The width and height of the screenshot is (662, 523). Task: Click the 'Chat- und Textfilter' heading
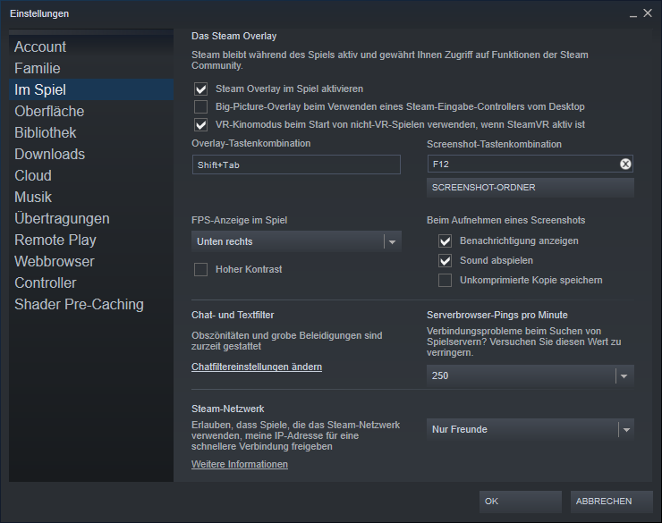tap(233, 315)
